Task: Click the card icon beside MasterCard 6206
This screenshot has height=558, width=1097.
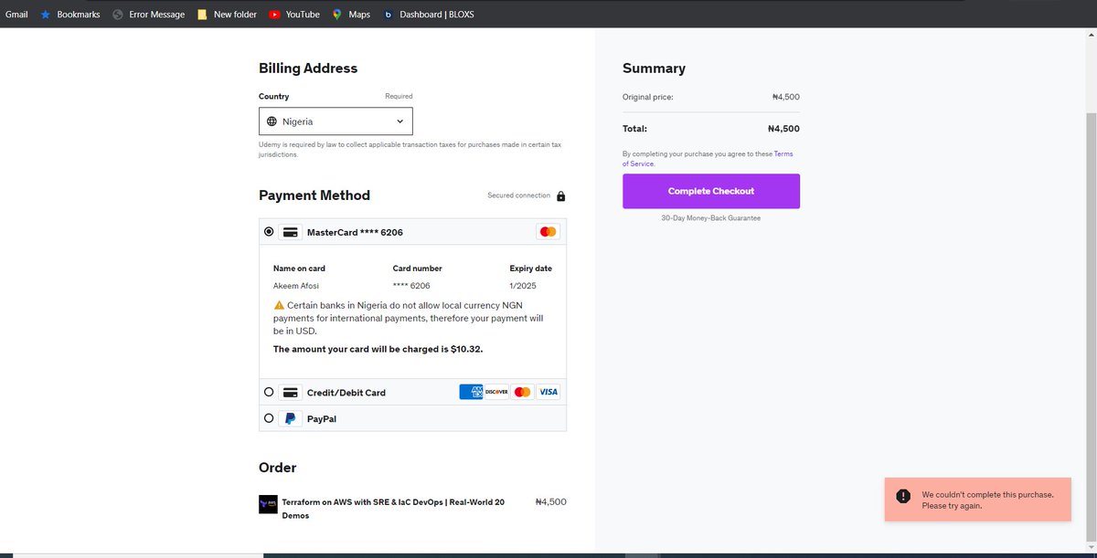Action: pos(291,232)
